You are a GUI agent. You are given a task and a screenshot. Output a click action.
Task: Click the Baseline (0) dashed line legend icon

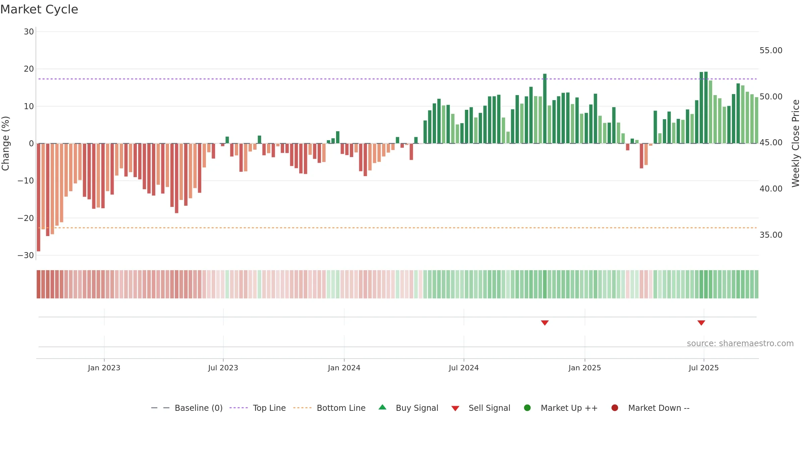point(160,408)
